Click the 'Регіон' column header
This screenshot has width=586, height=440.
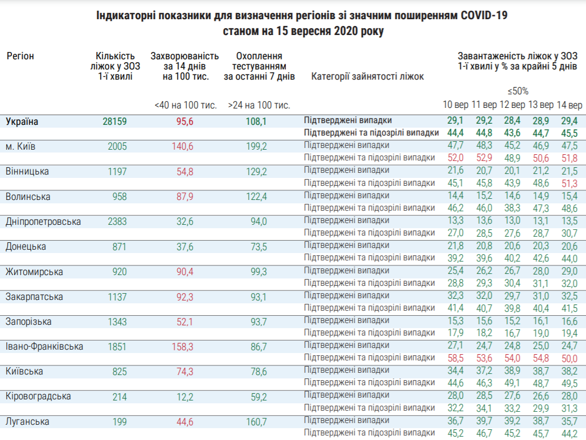(20, 56)
